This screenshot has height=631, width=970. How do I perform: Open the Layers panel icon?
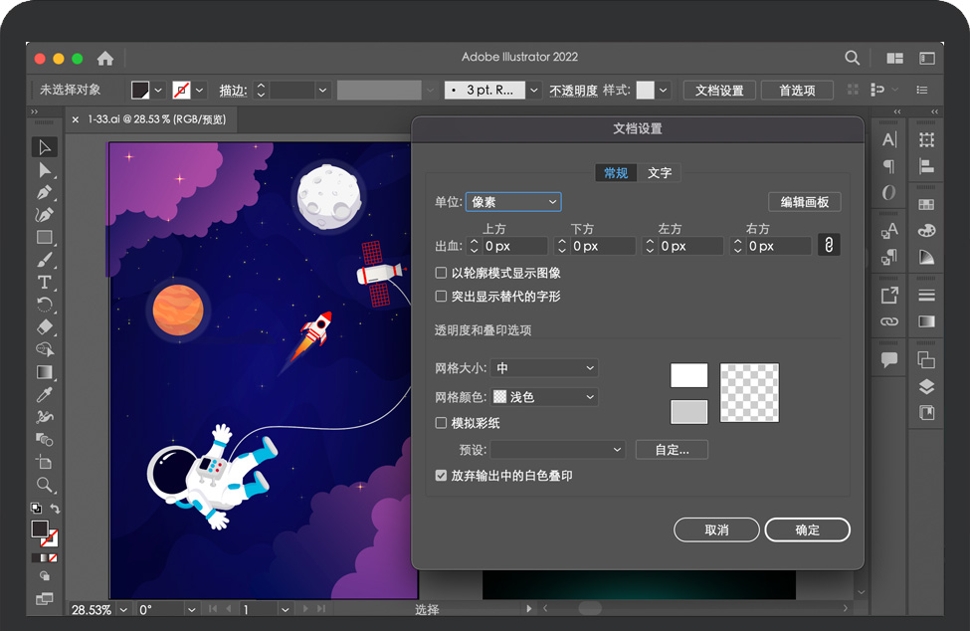coord(926,387)
